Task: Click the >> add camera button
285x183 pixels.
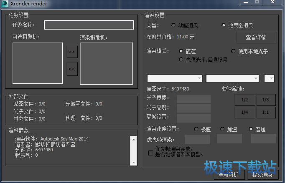Action: point(72,52)
